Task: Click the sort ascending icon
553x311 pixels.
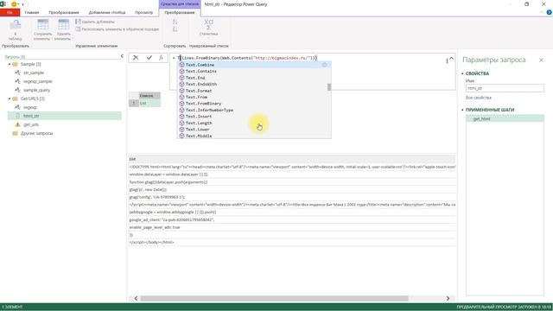Action: (175, 22)
